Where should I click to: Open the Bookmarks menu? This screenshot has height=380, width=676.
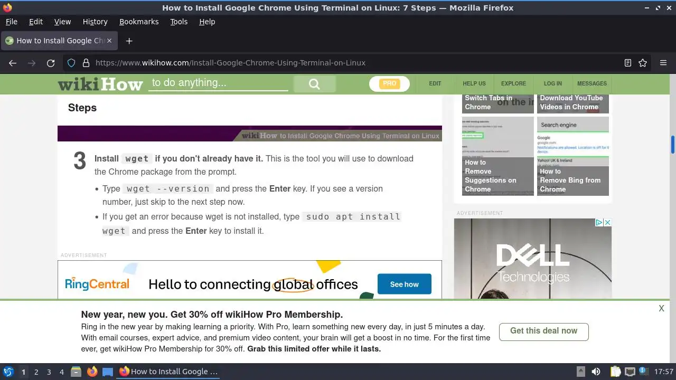(x=139, y=22)
